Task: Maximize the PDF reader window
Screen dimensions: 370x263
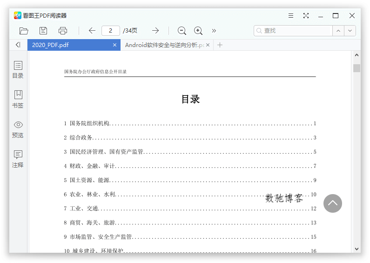Action: pos(335,16)
